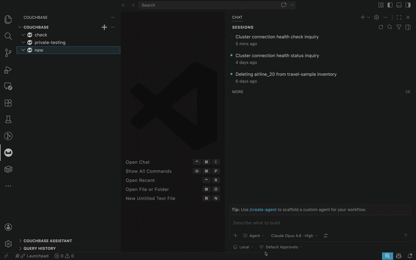The width and height of the screenshot is (416, 260).
Task: Toggle primary side bar visibility
Action: [390, 5]
